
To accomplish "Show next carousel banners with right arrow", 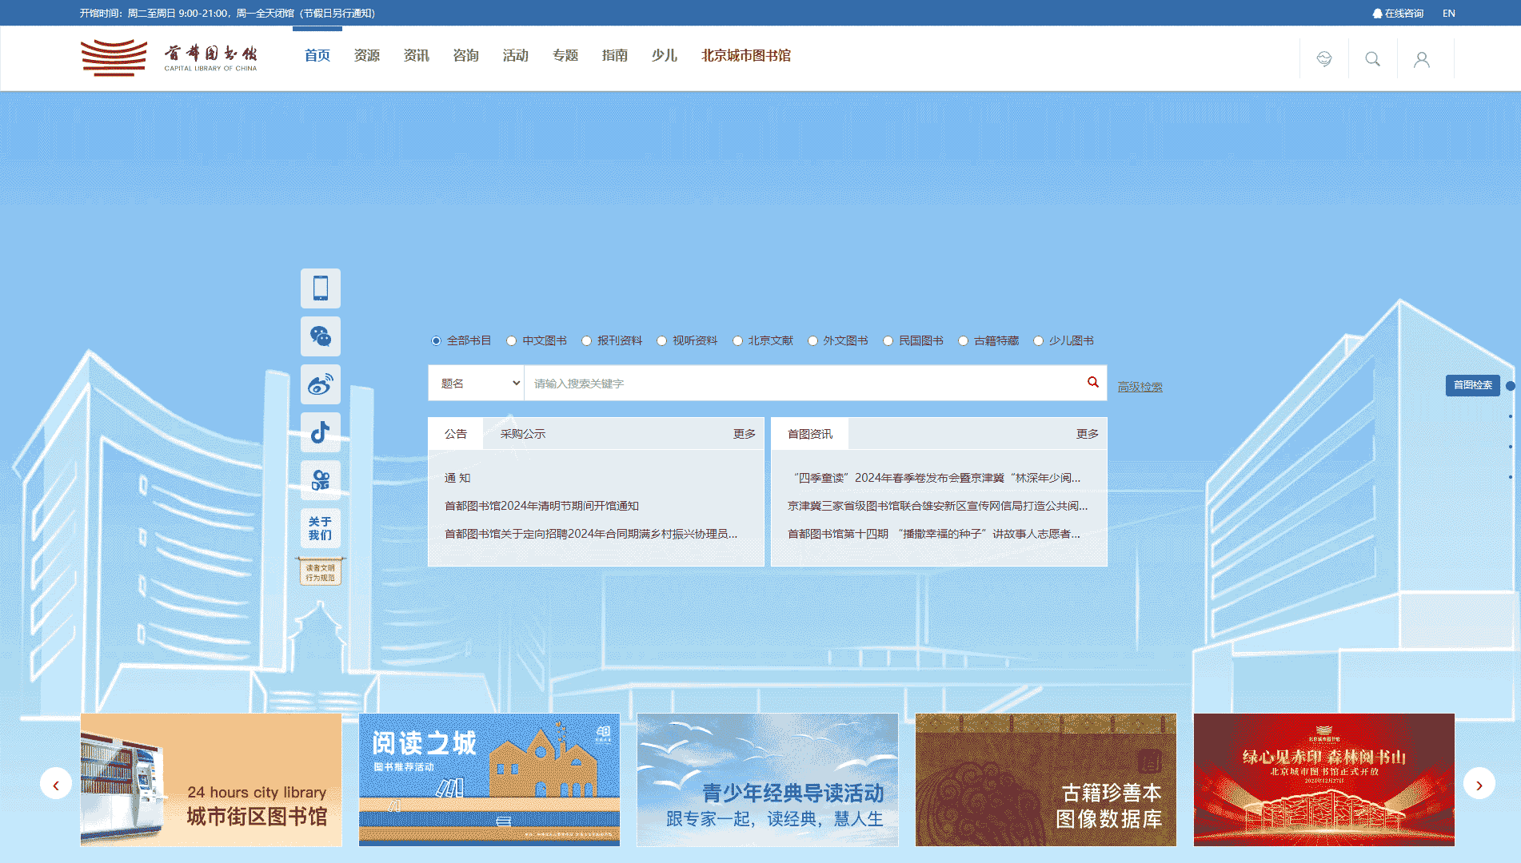I will [x=1479, y=784].
